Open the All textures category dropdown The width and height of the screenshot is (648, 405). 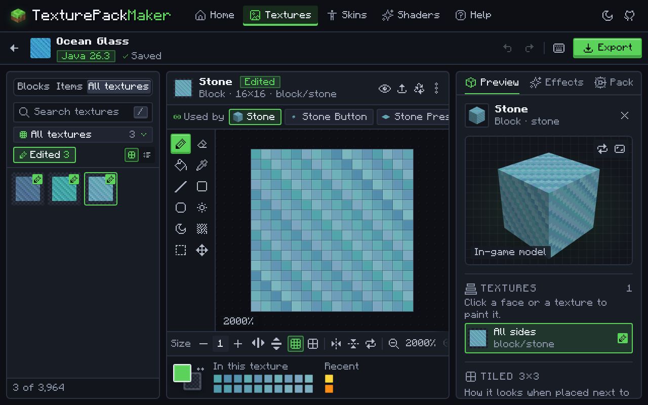coord(83,134)
